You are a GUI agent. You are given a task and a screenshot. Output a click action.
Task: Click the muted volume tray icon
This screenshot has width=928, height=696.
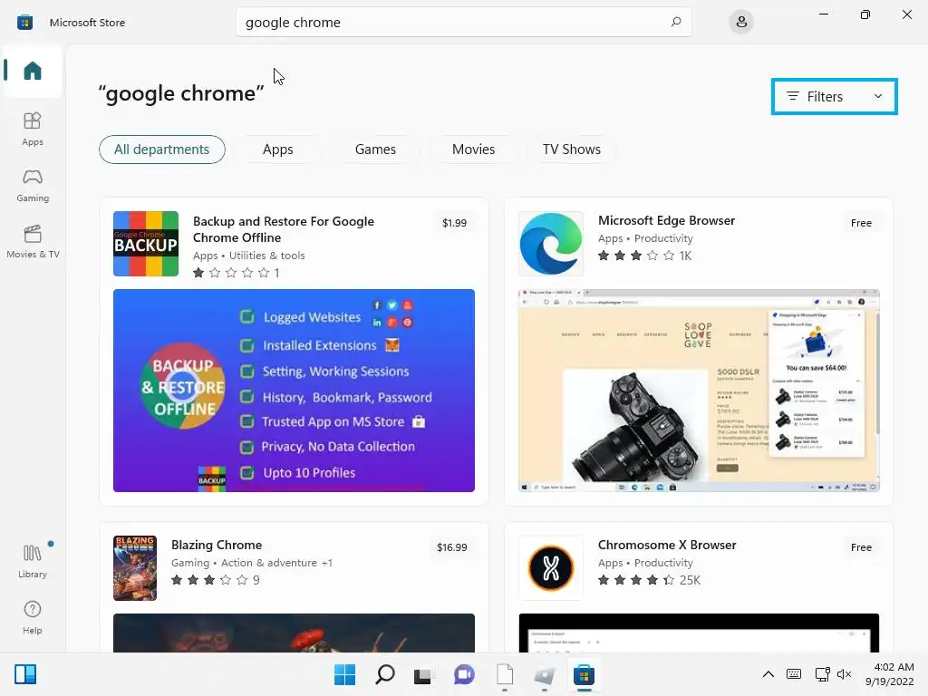844,674
